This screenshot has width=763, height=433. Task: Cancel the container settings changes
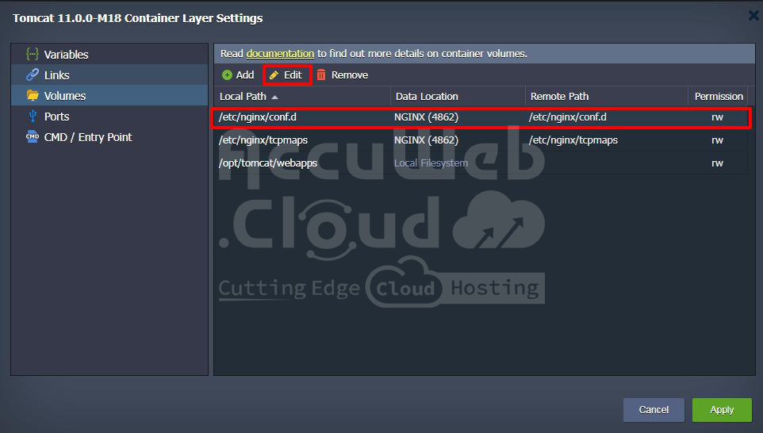(654, 410)
